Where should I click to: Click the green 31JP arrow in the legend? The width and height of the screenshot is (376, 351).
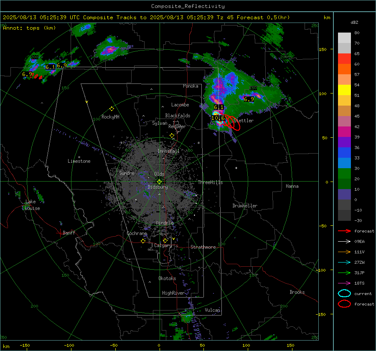point(344,273)
